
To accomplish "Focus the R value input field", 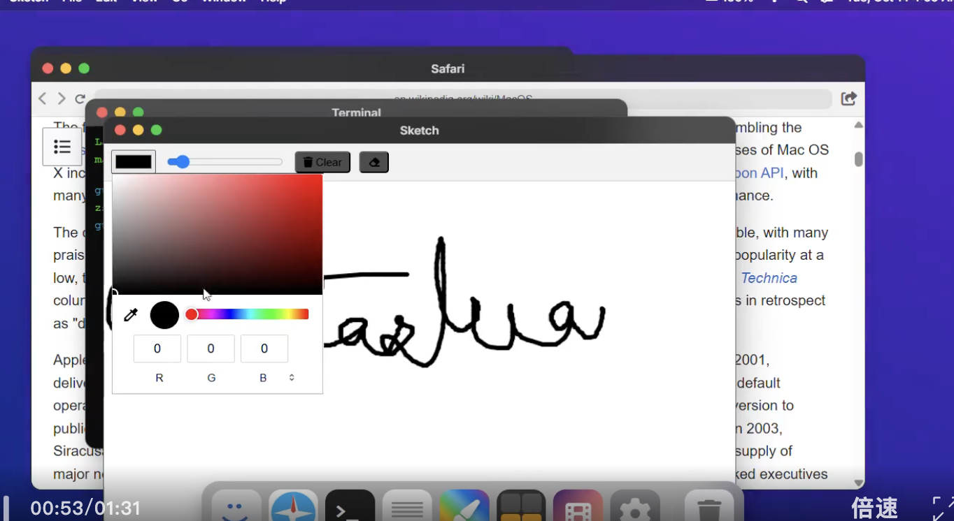I will [157, 348].
